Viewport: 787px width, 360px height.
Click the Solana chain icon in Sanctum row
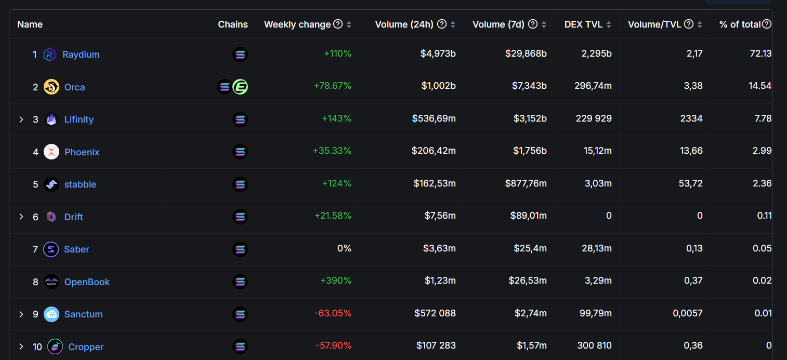pyautogui.click(x=240, y=314)
